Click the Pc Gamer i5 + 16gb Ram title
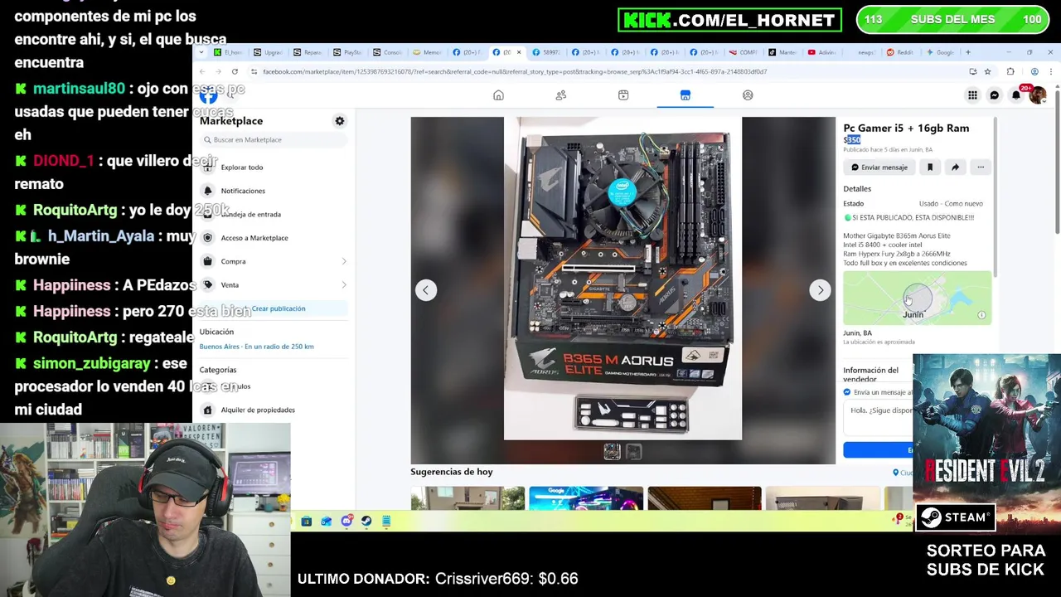1061x597 pixels. 906,129
